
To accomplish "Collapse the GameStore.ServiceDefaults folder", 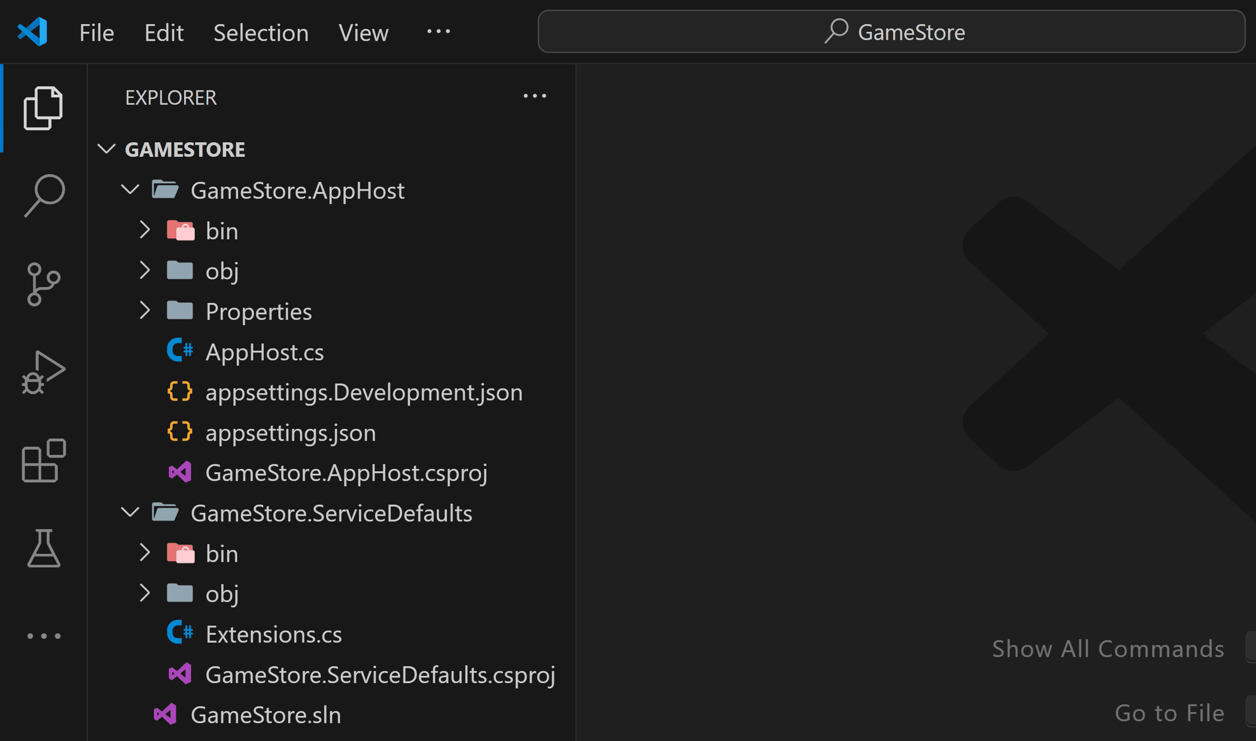I will [x=130, y=512].
